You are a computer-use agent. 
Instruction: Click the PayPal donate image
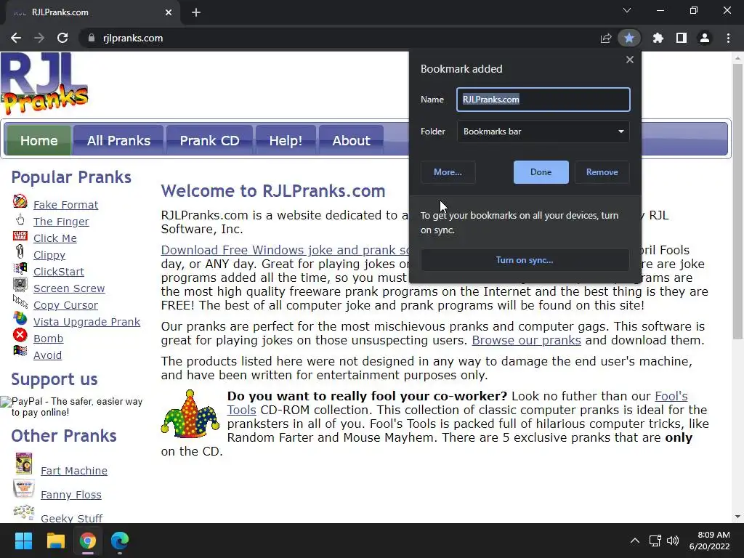tap(71, 407)
